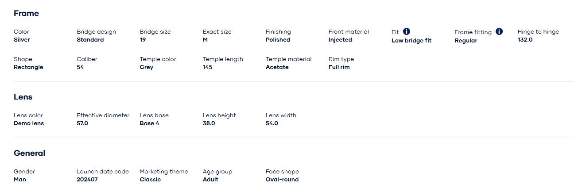Click the Frame section heading
Viewport: 582px width, 192px height.
(x=26, y=13)
